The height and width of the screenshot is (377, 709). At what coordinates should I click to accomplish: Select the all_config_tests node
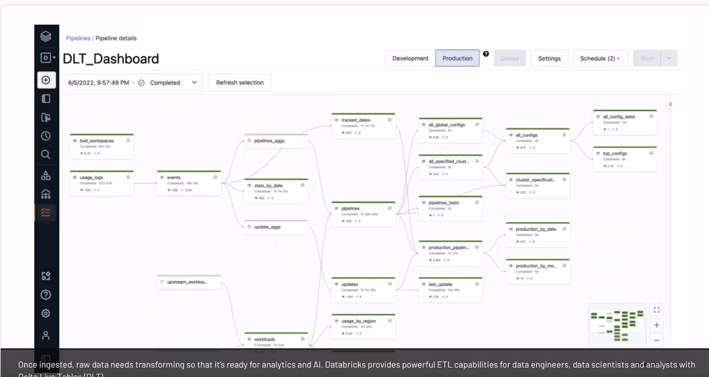tap(625, 122)
